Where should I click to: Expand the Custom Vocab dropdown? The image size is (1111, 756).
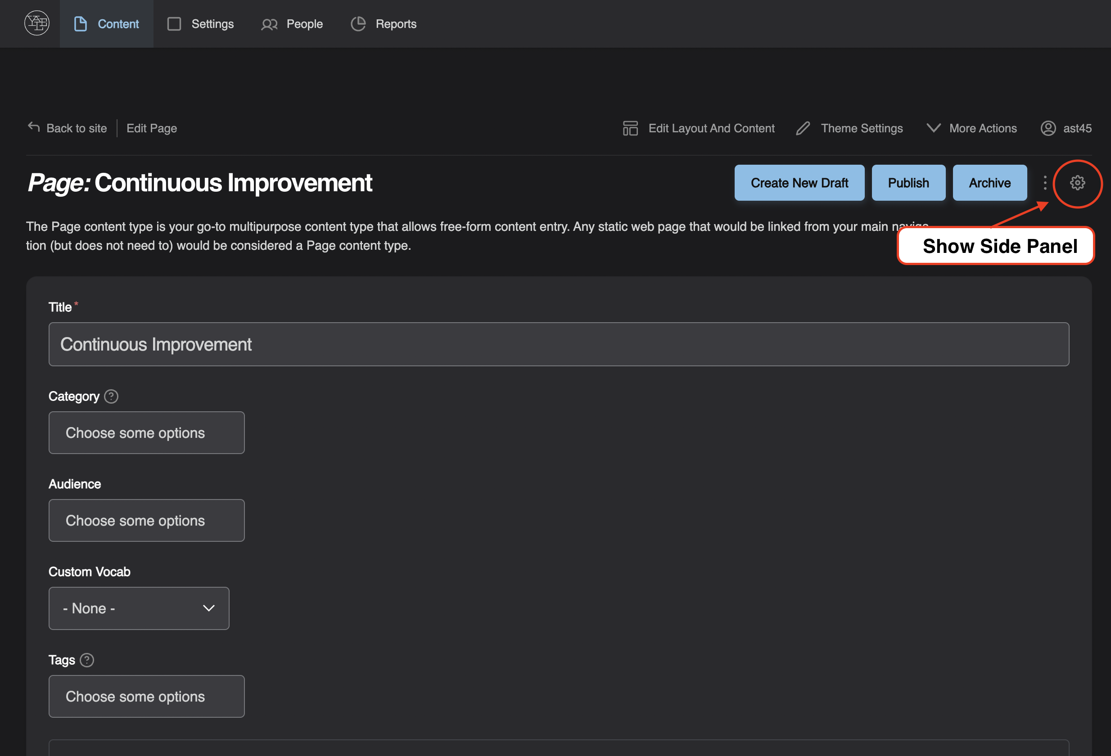139,608
